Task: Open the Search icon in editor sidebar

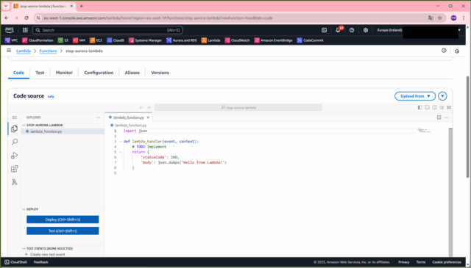Action: (x=14, y=142)
